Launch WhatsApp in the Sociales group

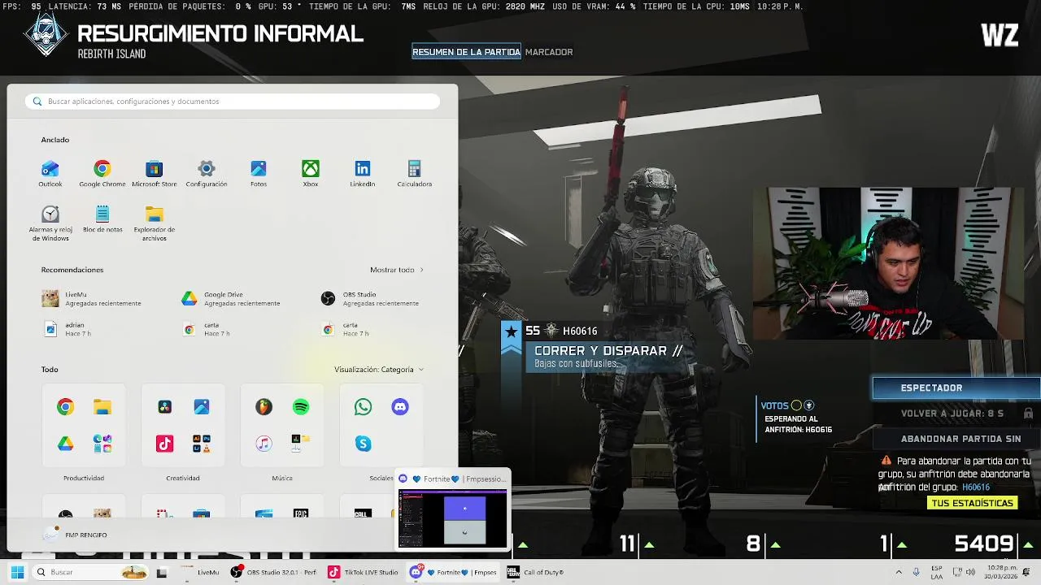pyautogui.click(x=363, y=407)
